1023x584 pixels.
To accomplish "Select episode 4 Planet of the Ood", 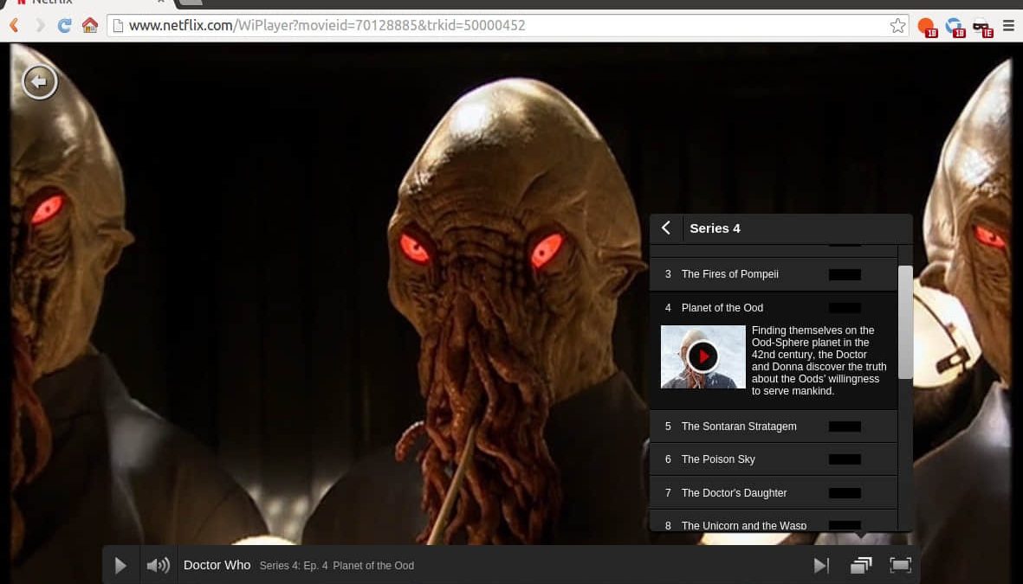I will tap(774, 308).
